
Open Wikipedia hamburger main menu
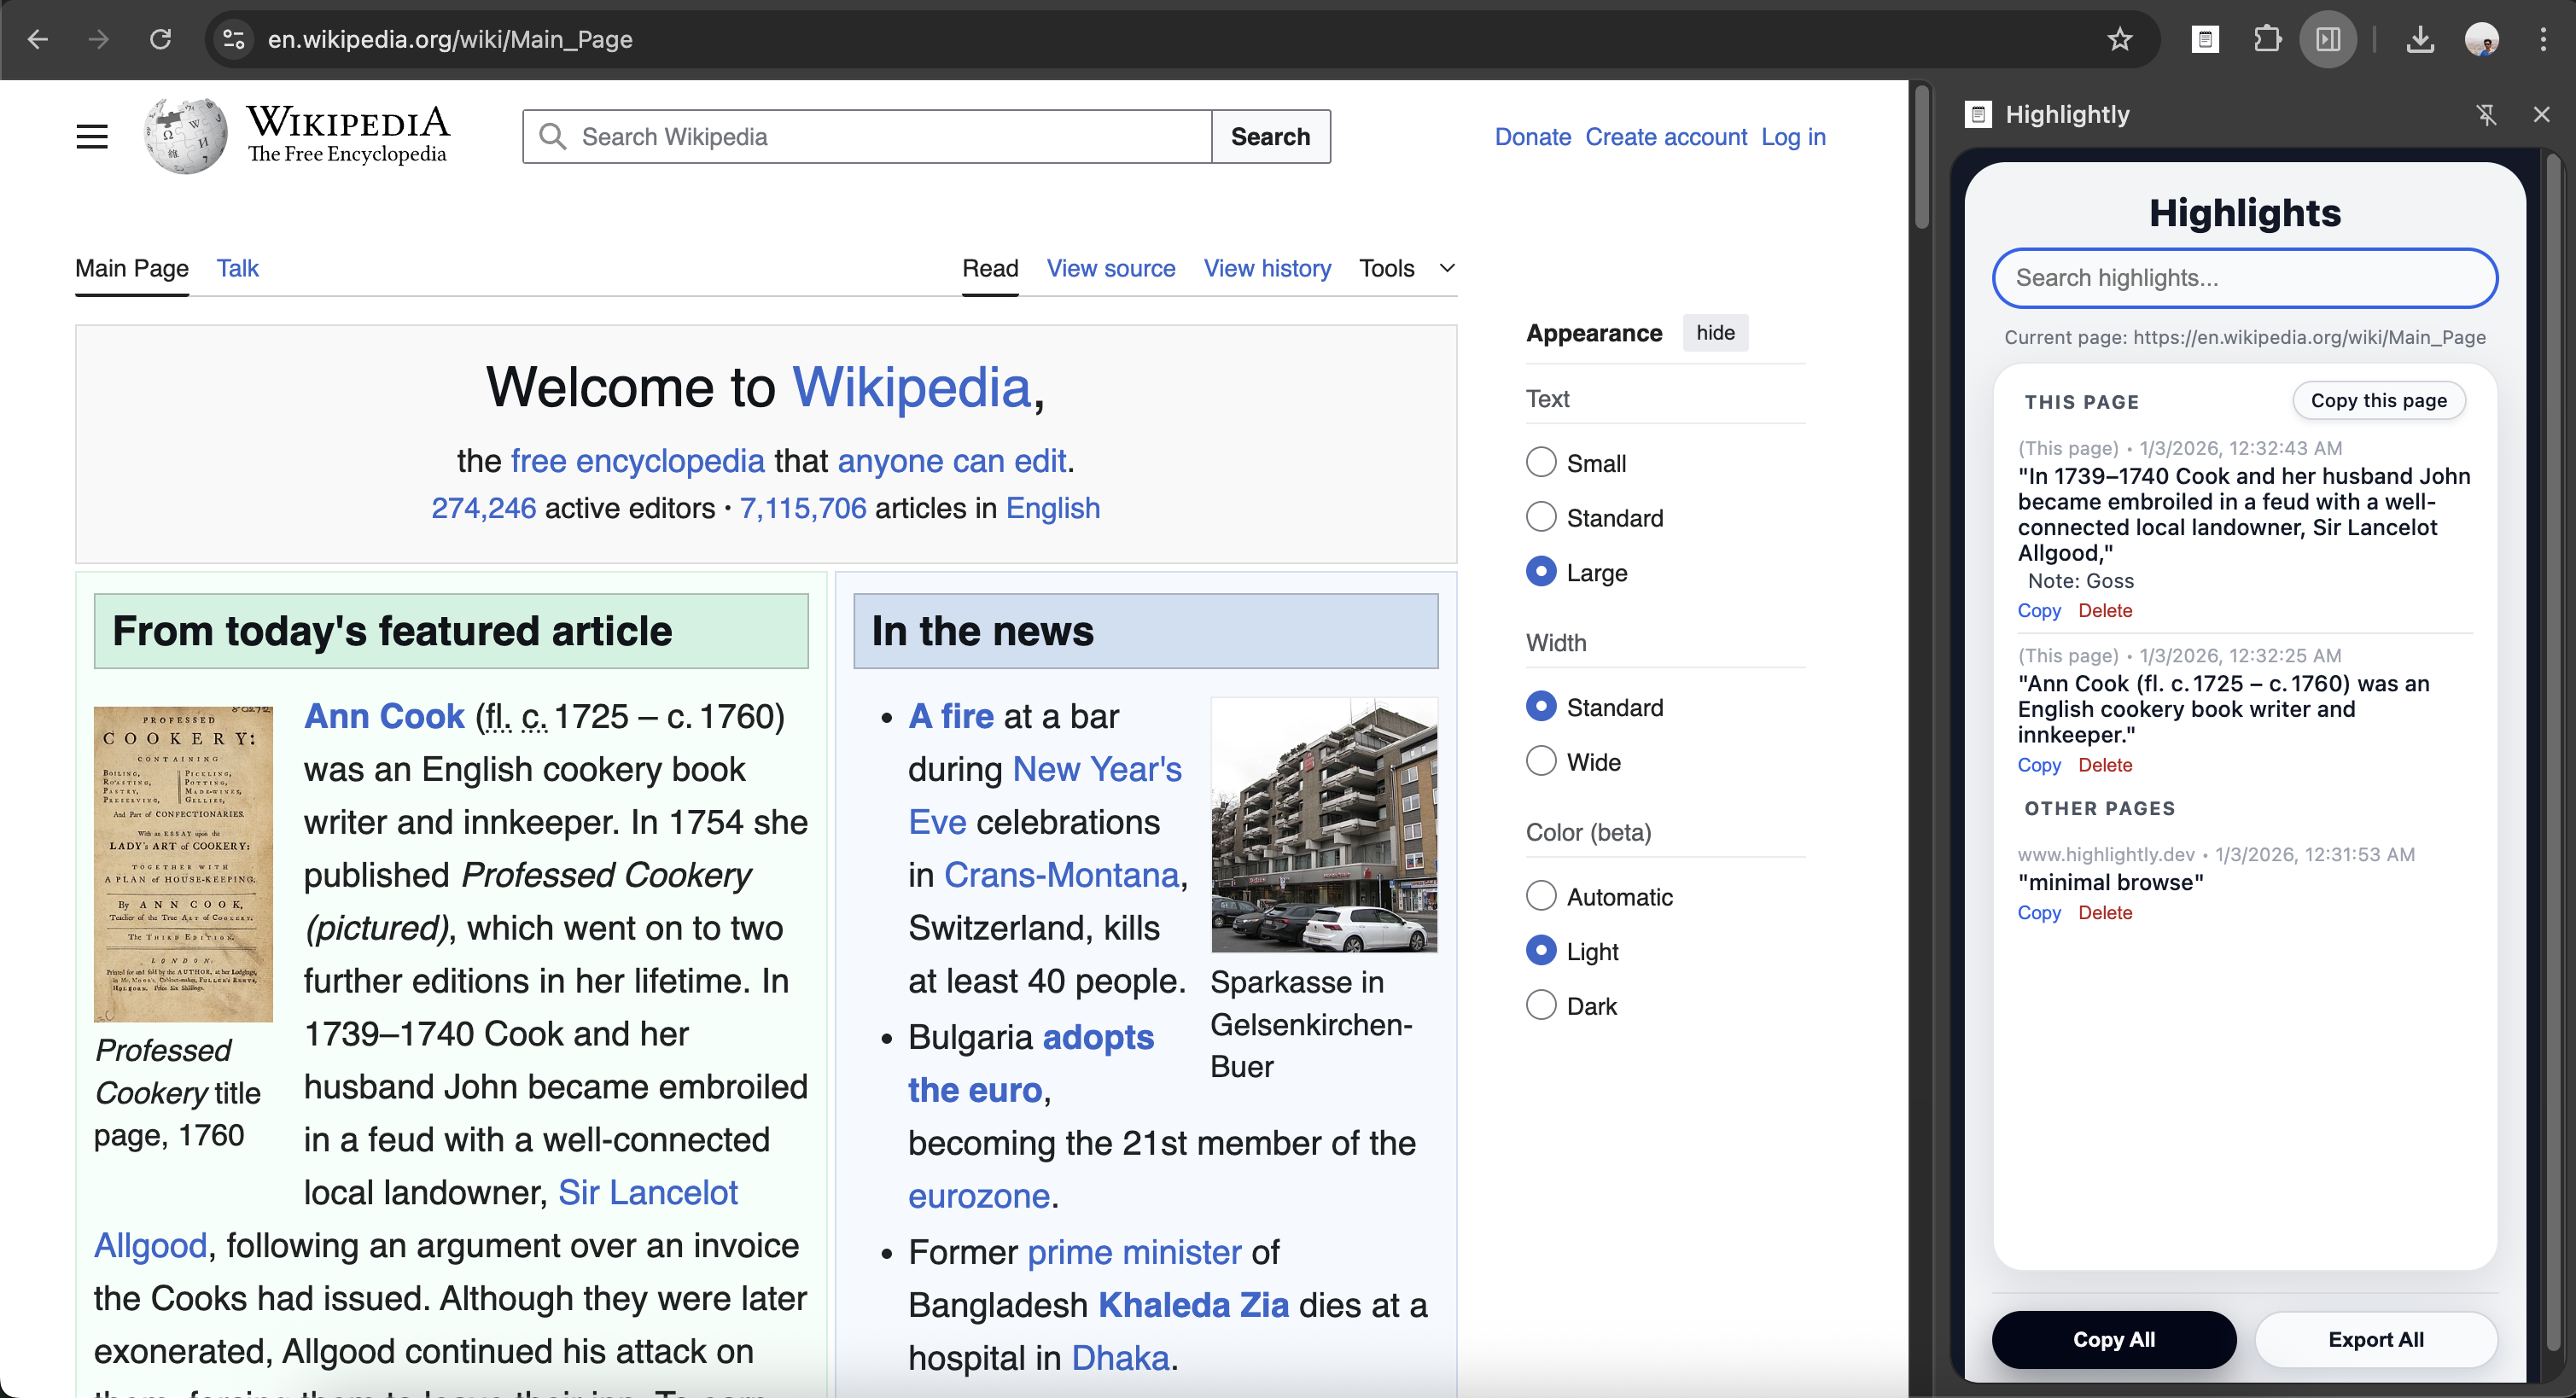coord(92,136)
